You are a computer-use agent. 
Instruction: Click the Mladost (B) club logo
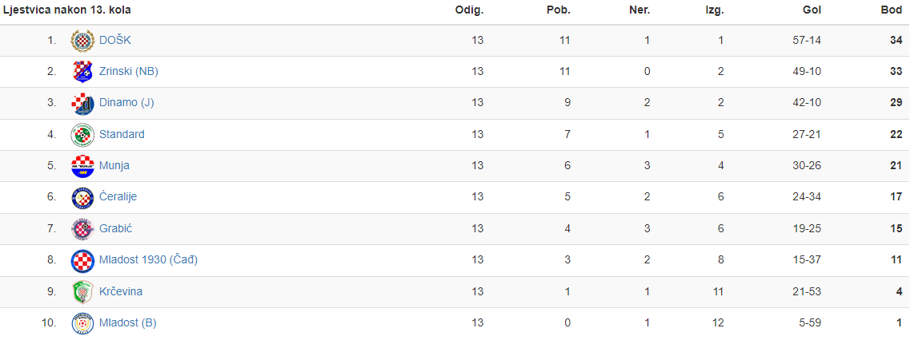tap(82, 324)
